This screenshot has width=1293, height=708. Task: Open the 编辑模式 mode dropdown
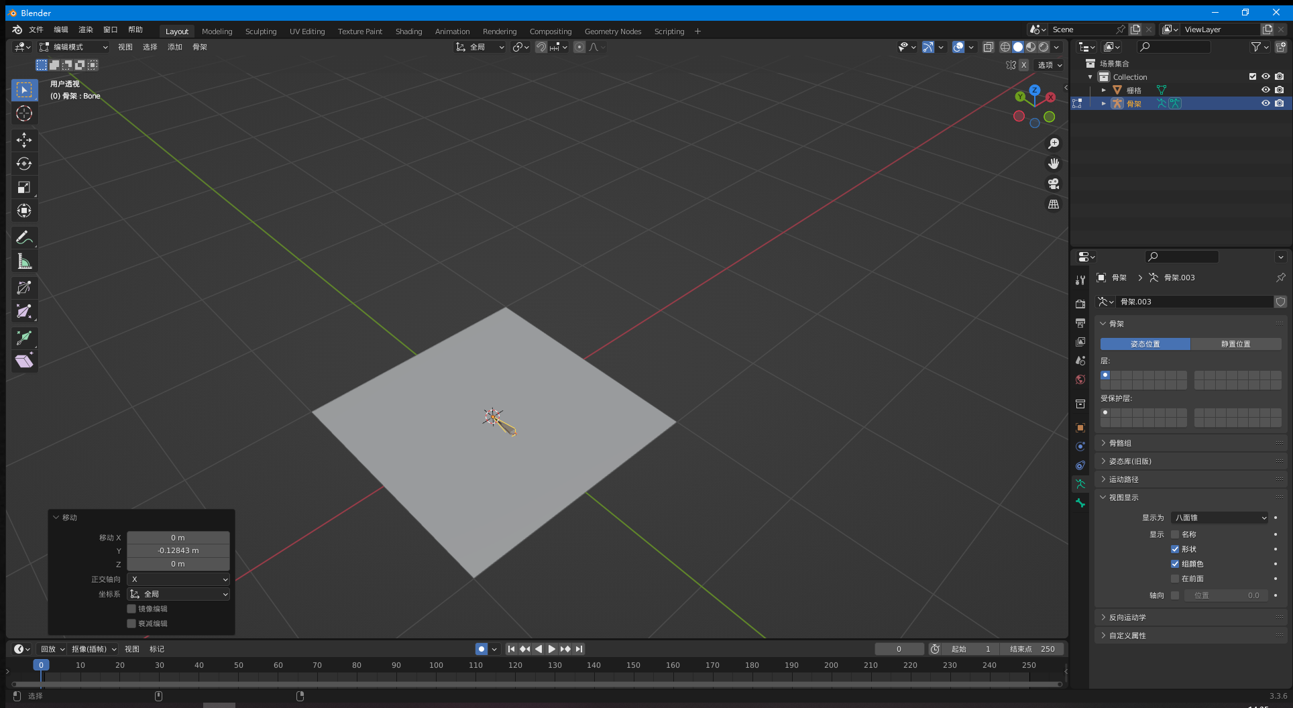(x=73, y=47)
